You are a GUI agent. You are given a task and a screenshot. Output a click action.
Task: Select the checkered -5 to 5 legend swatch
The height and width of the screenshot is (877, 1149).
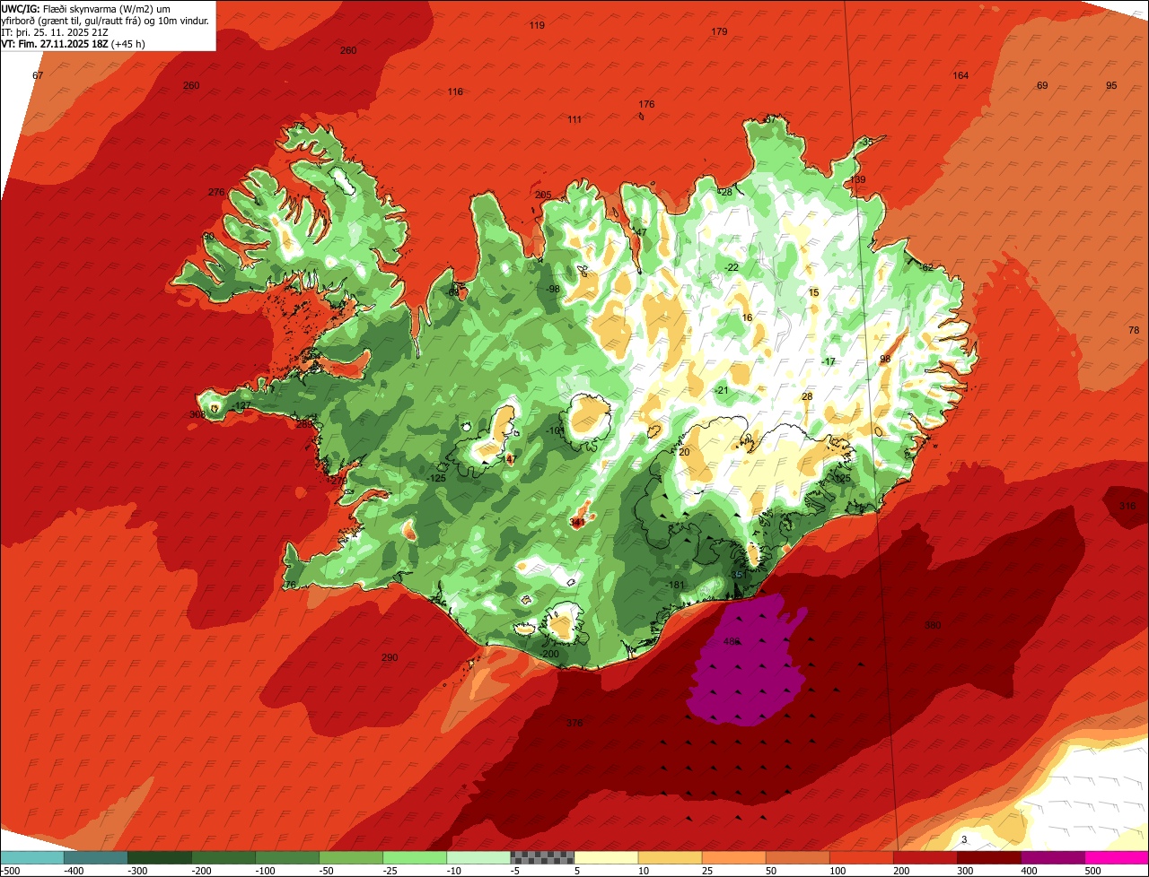click(x=542, y=856)
